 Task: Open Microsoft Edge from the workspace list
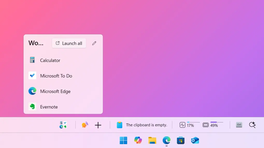pos(63,91)
